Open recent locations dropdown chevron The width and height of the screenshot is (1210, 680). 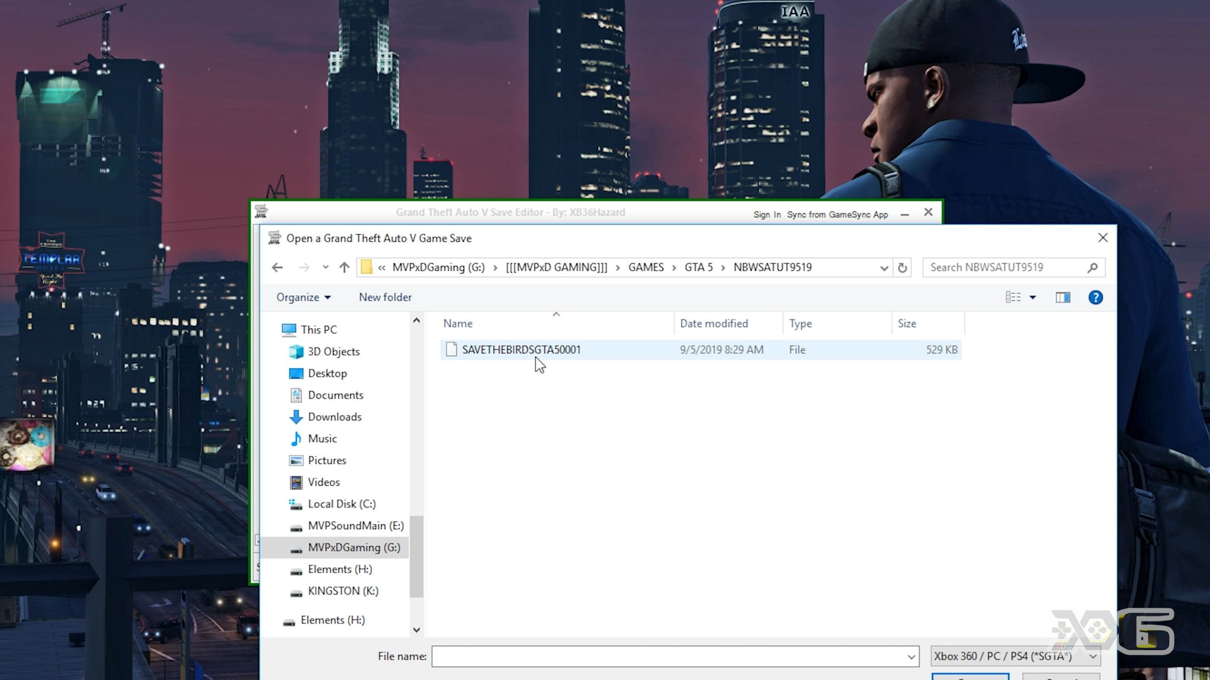[x=326, y=267]
